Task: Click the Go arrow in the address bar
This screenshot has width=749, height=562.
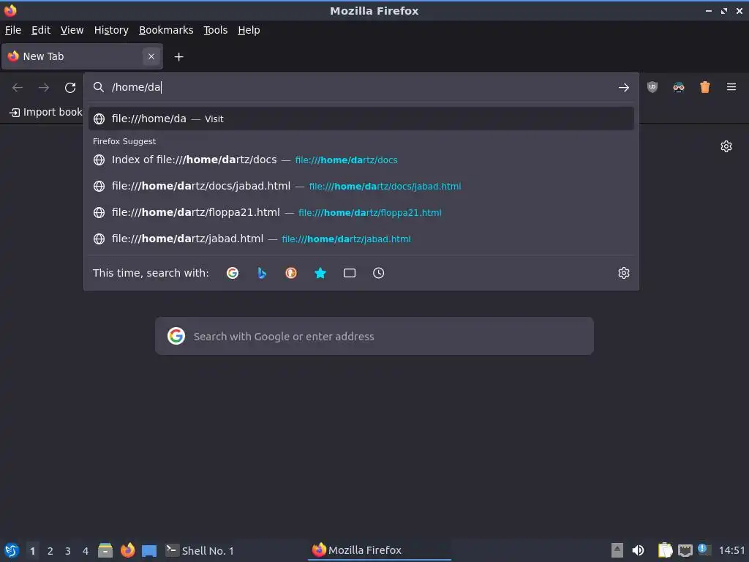Action: (623, 88)
